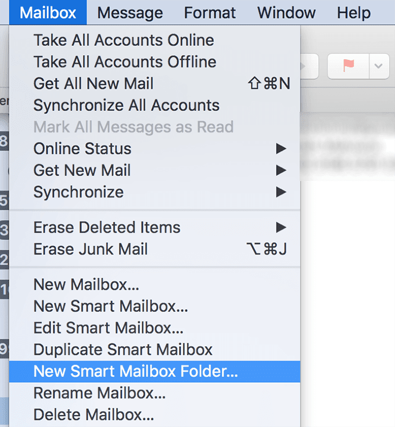The height and width of the screenshot is (427, 395).
Task: Select Get All New Mail
Action: tap(155, 84)
